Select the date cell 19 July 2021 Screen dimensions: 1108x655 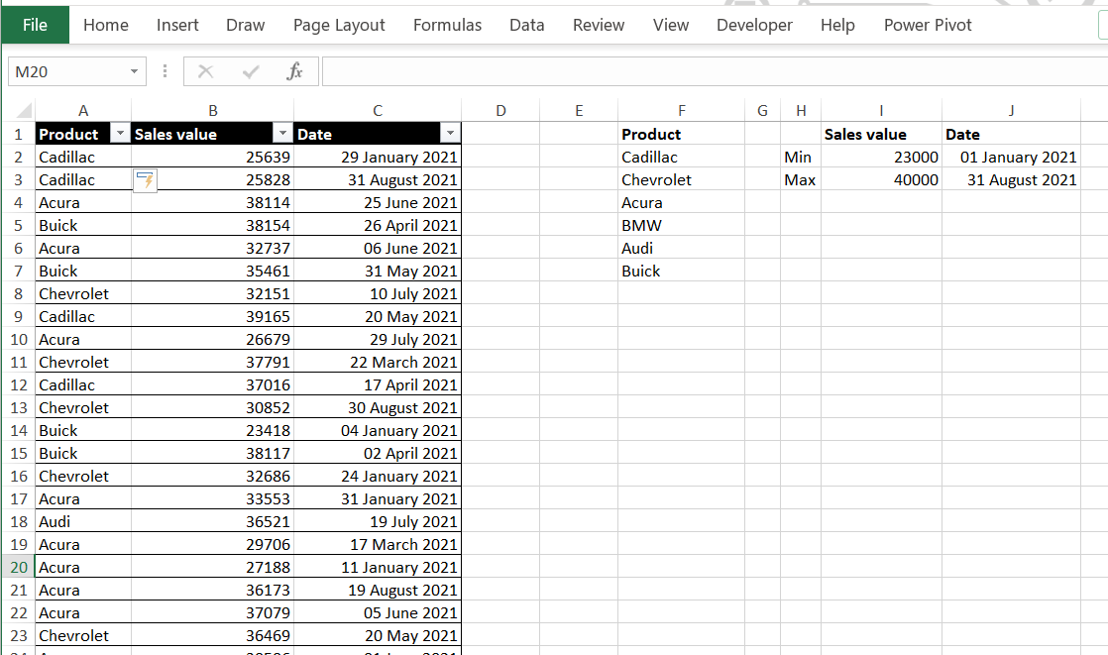[x=378, y=521]
